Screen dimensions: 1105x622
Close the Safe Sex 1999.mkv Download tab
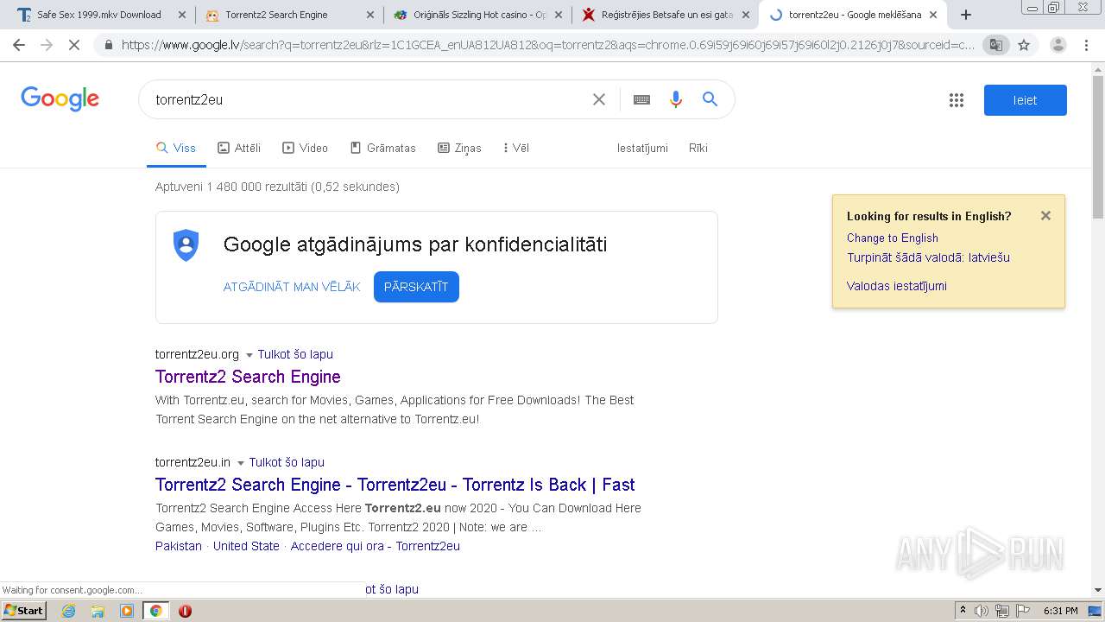coord(181,15)
